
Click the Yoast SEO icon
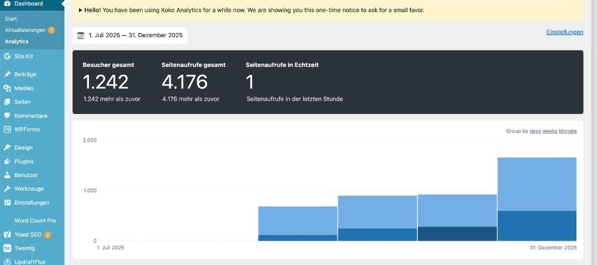[x=7, y=235]
